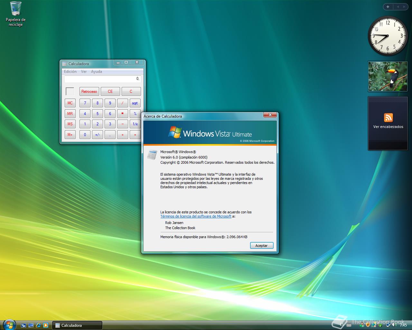Image resolution: width=412 pixels, height=330 pixels.
Task: Click the multiplication * button
Action: (x=123, y=114)
